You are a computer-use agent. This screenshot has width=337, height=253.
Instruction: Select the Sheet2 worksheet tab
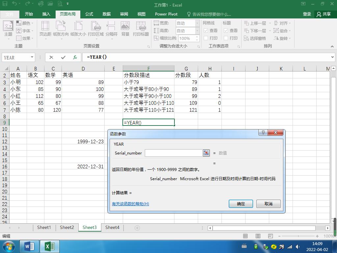(x=66, y=227)
